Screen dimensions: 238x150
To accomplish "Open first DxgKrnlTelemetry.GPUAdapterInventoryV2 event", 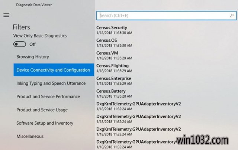I will (138, 104).
